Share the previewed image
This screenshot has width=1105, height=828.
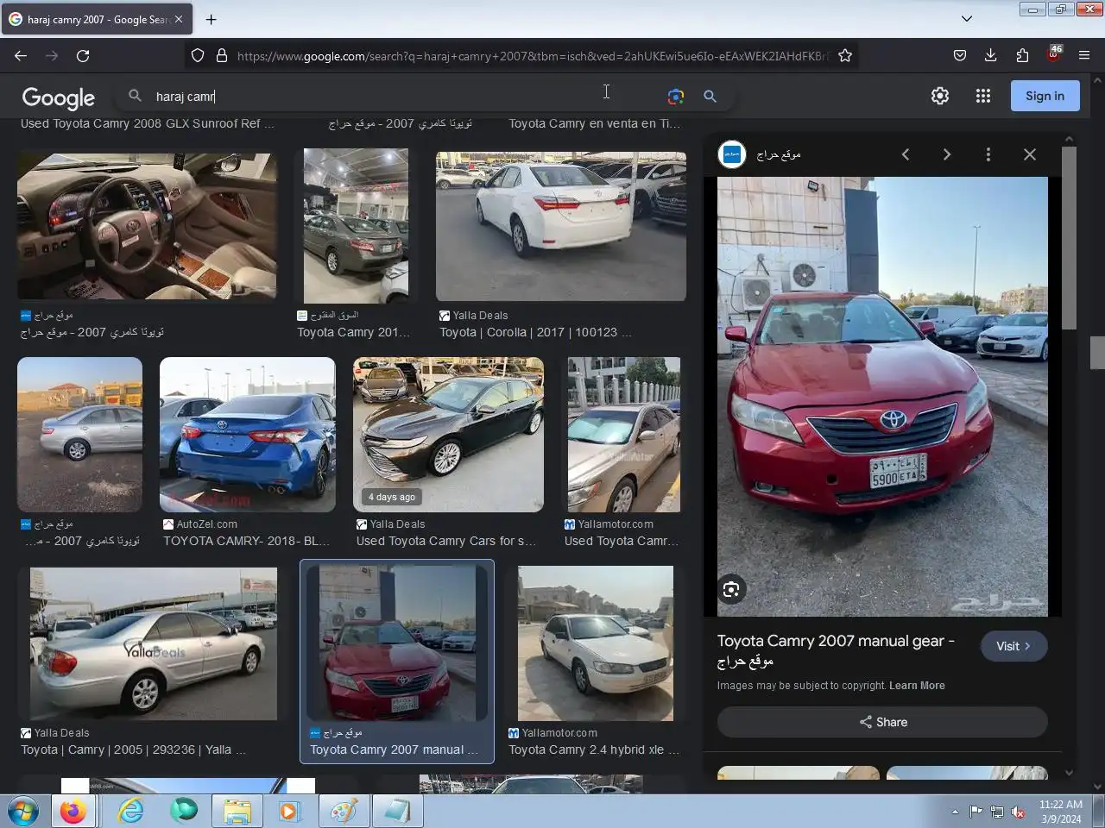(882, 722)
